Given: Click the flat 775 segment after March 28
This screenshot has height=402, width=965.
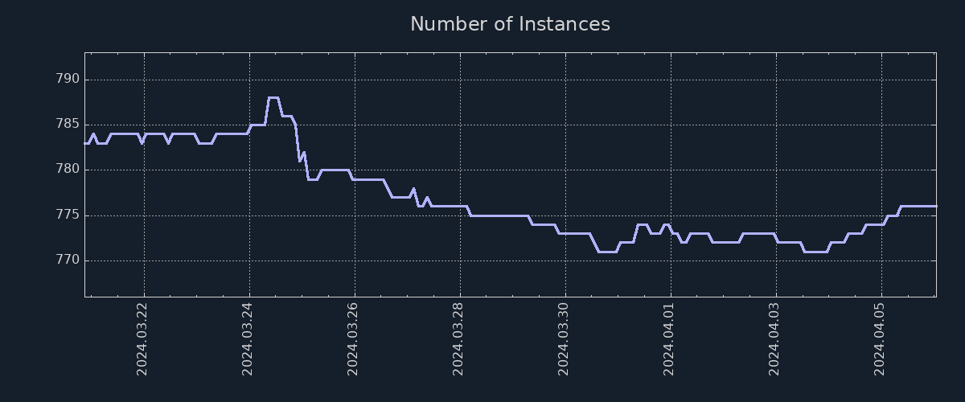Looking at the screenshot, I should point(499,215).
